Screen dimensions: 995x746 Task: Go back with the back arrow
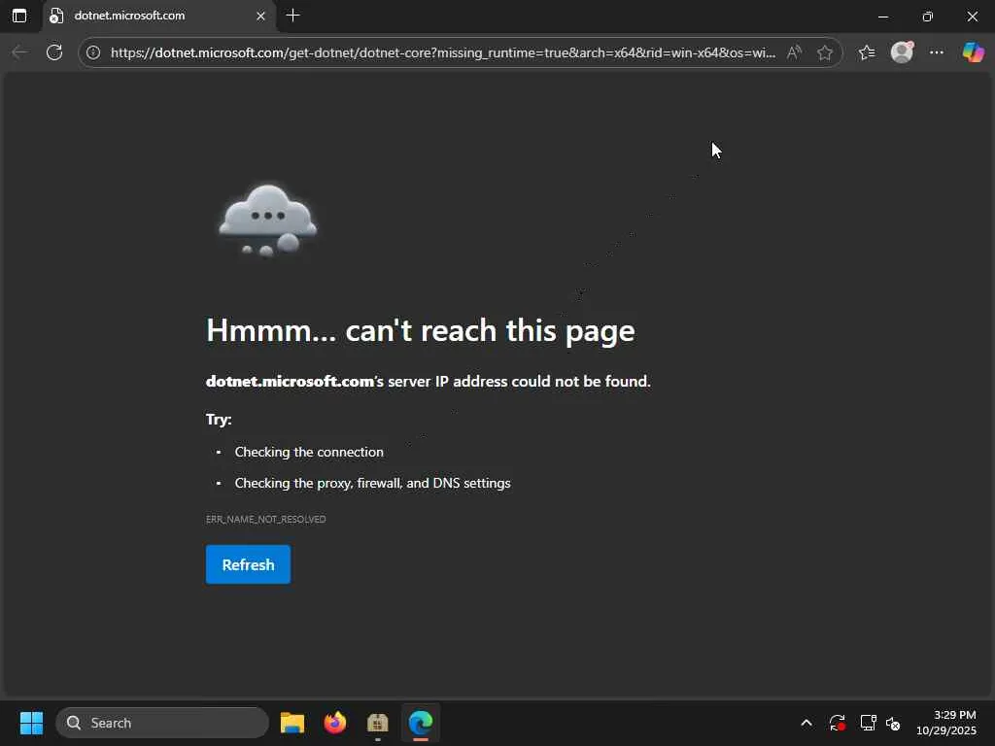coord(20,52)
